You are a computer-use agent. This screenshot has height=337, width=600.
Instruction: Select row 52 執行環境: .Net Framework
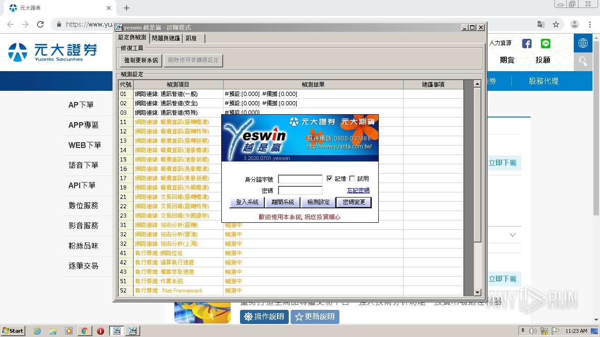tap(291, 291)
